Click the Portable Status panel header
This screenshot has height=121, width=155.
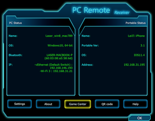click(x=135, y=23)
